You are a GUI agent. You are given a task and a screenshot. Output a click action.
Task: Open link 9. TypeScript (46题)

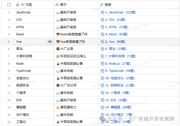click(120, 71)
